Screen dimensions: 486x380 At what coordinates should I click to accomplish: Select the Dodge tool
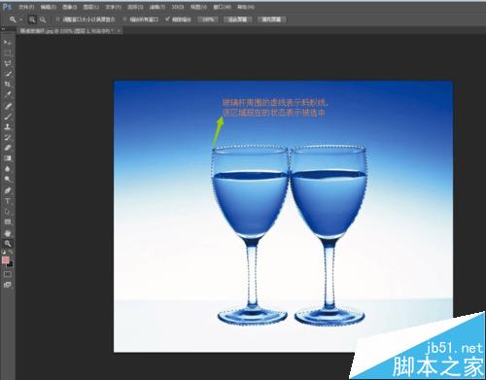(8, 179)
